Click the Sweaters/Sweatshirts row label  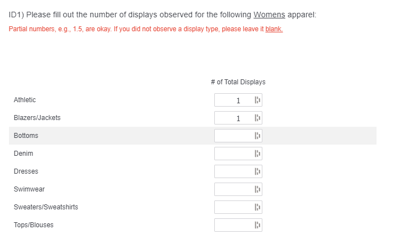46,207
